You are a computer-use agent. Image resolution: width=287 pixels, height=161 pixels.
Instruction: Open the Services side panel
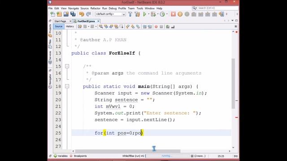50,58
